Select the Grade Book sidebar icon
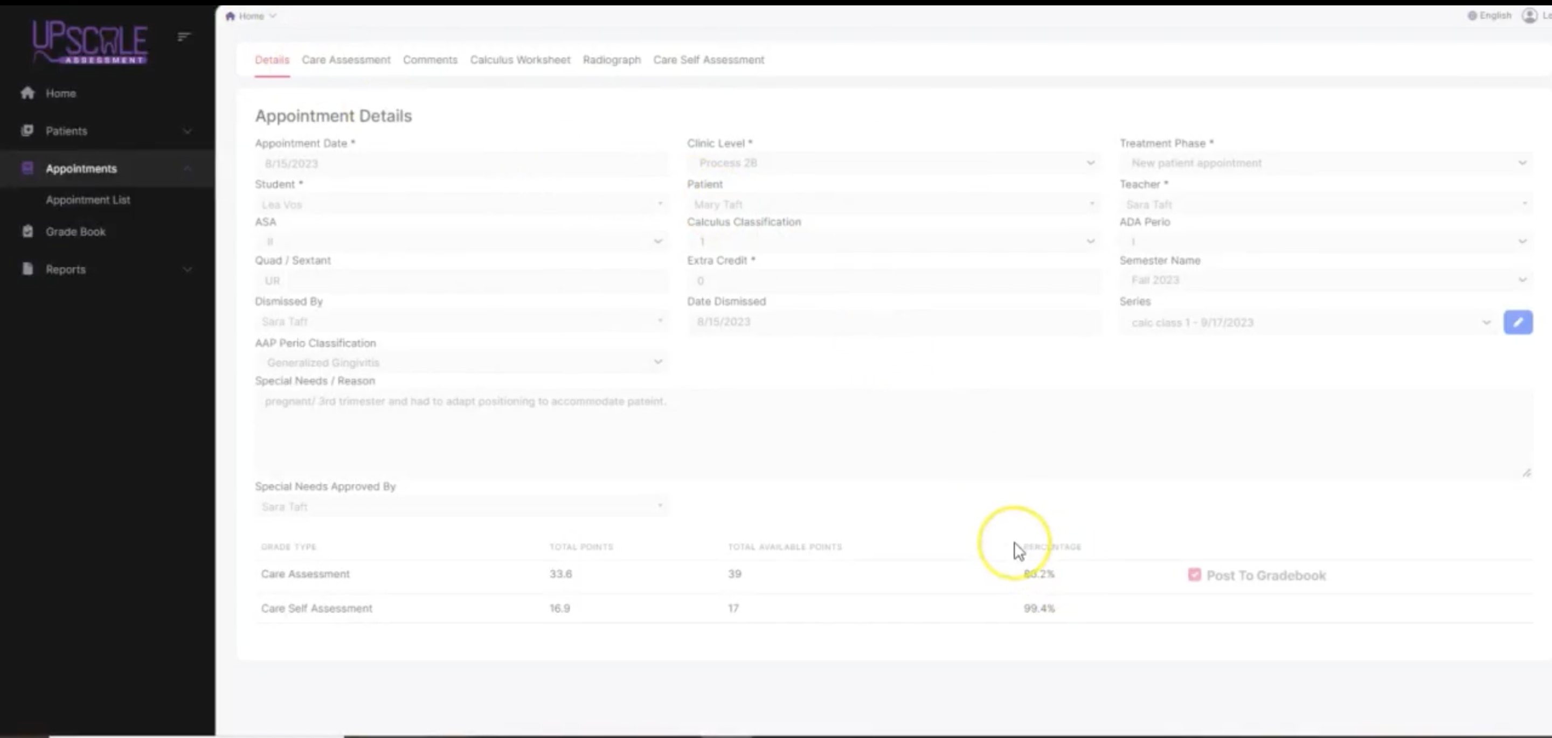 (x=27, y=231)
